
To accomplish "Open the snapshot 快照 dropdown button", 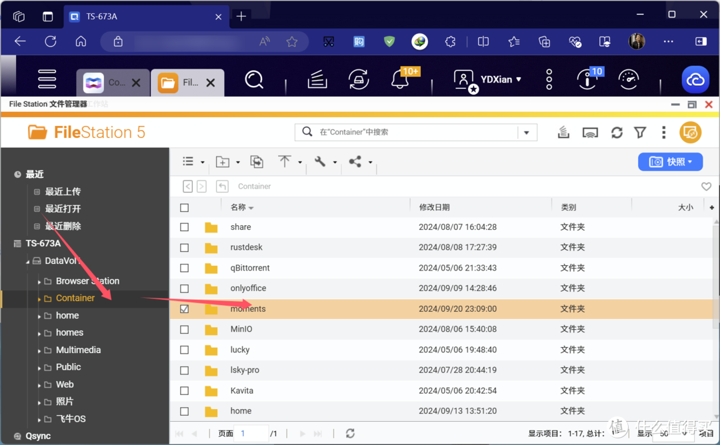I will click(670, 162).
